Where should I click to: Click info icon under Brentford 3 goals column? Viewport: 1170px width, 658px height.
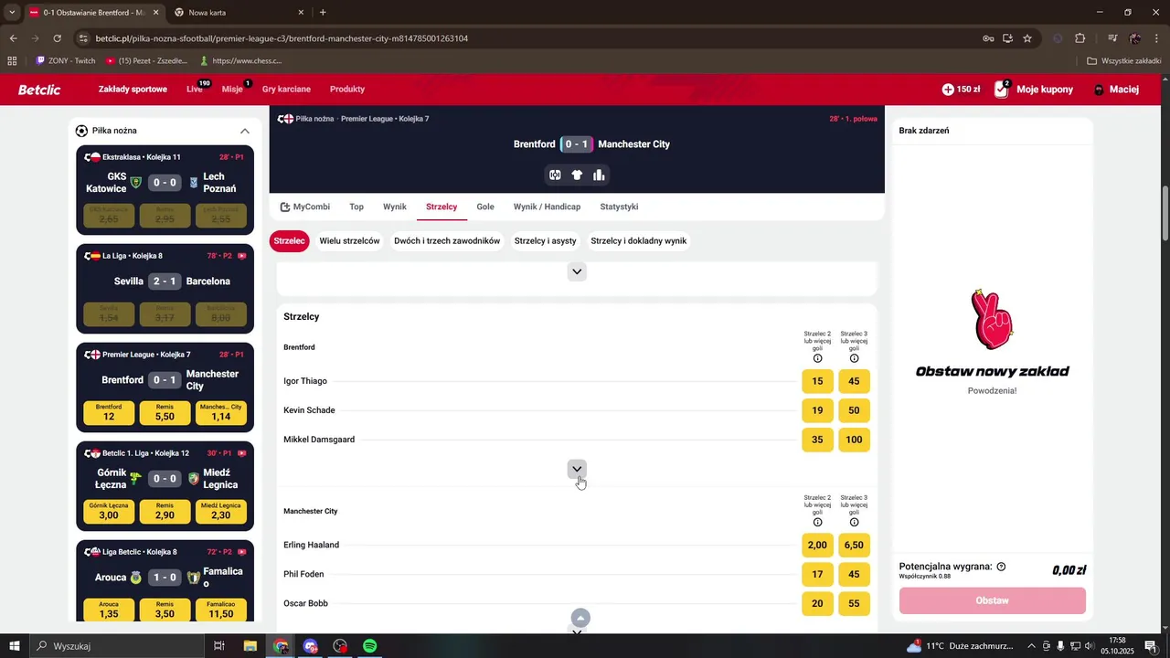click(854, 358)
